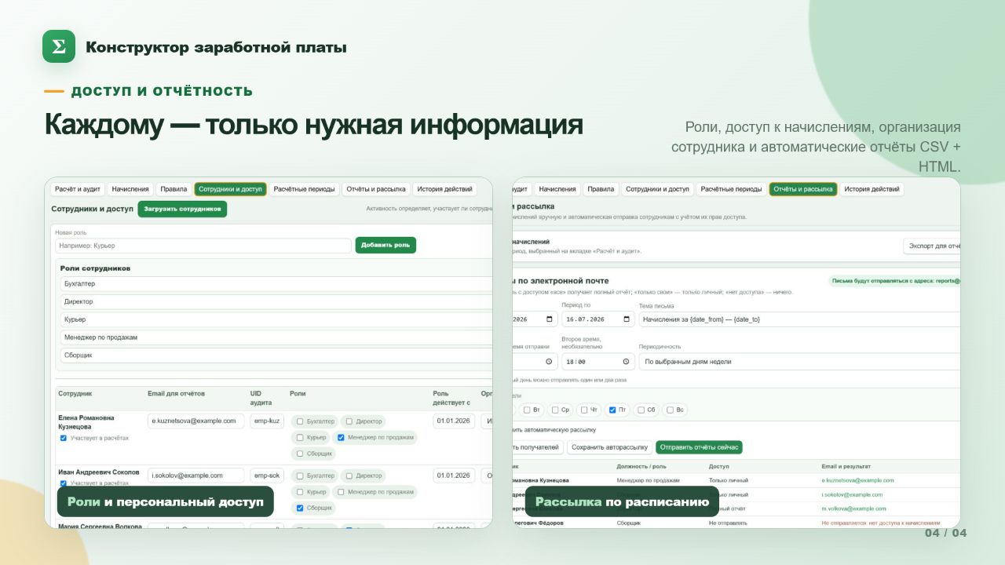Check Сборщик role in Елена Кузнецова's row

(x=300, y=454)
